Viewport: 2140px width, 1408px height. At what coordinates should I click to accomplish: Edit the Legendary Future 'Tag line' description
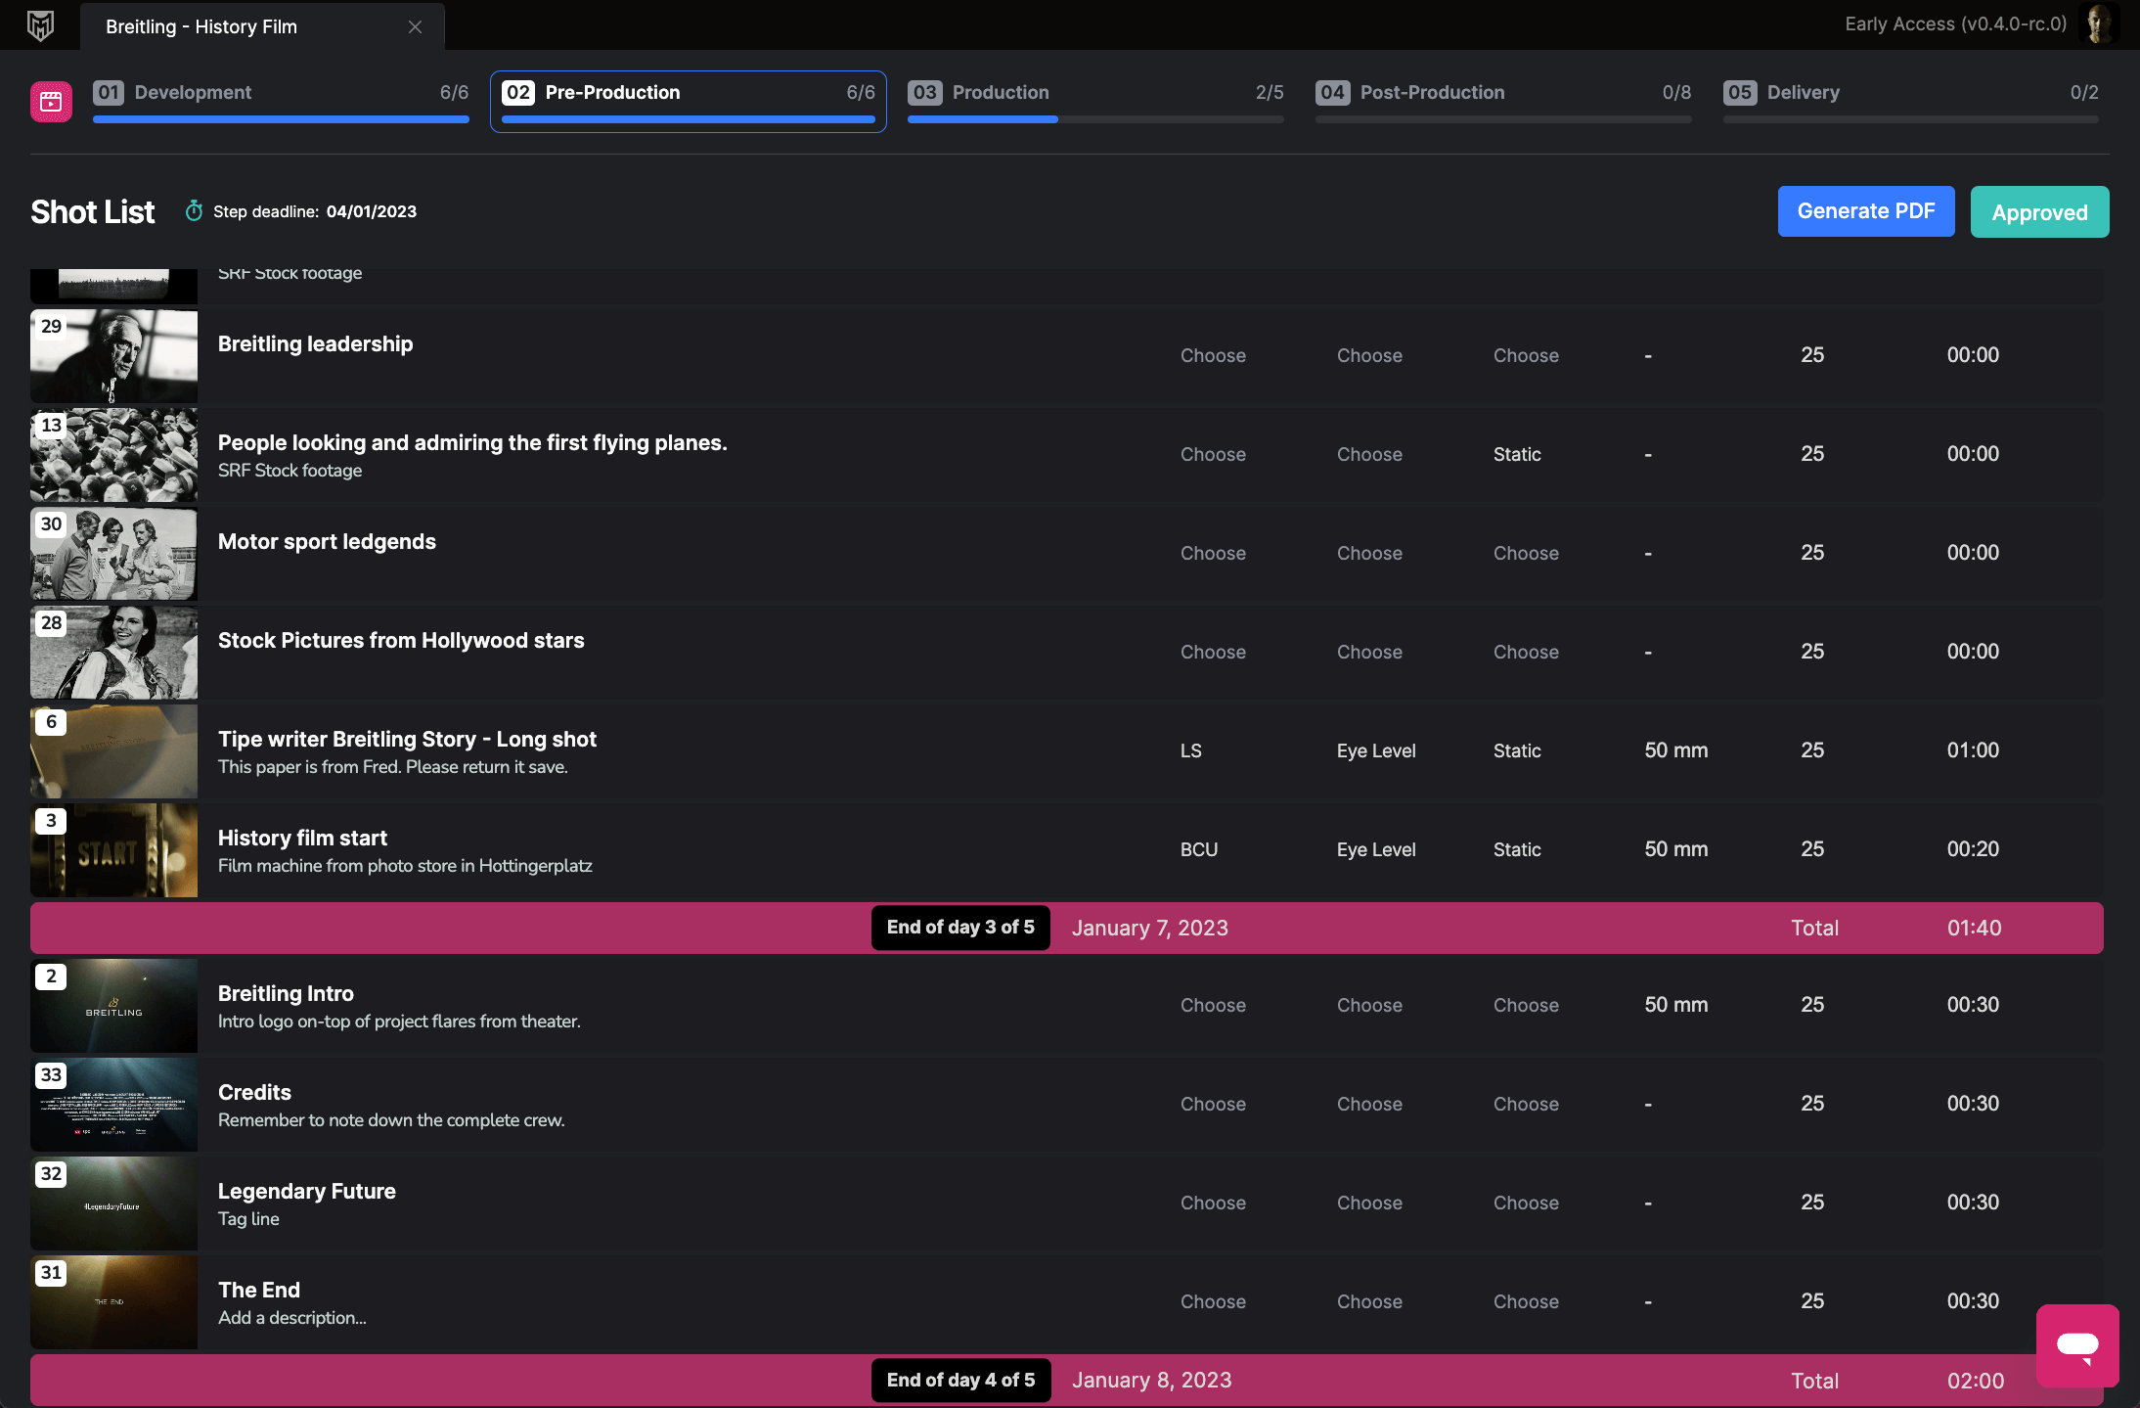click(x=248, y=1219)
